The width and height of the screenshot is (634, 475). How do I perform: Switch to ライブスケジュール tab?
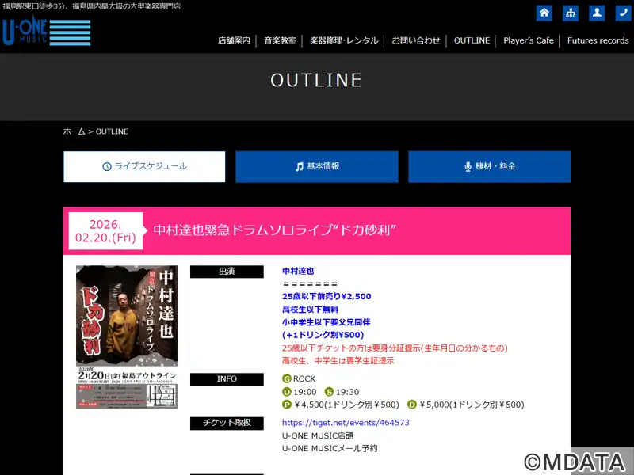144,166
